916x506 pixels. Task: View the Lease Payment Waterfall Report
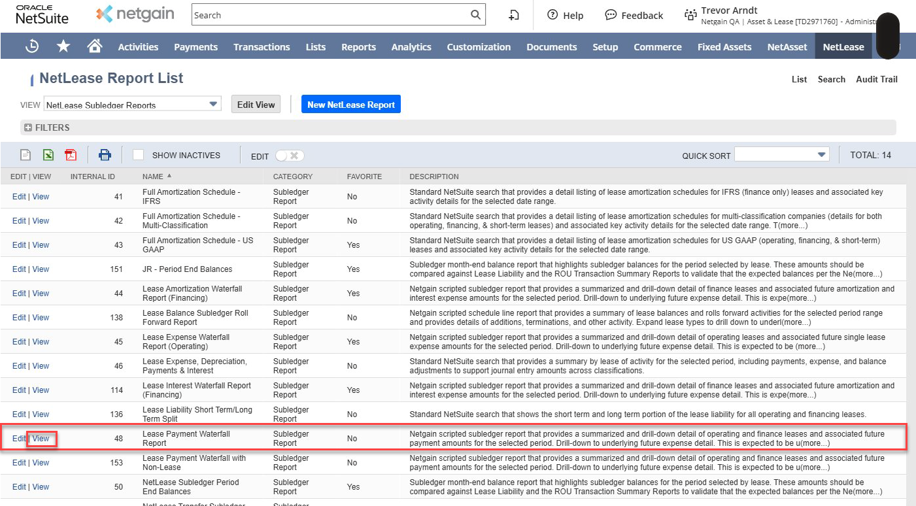pos(41,439)
